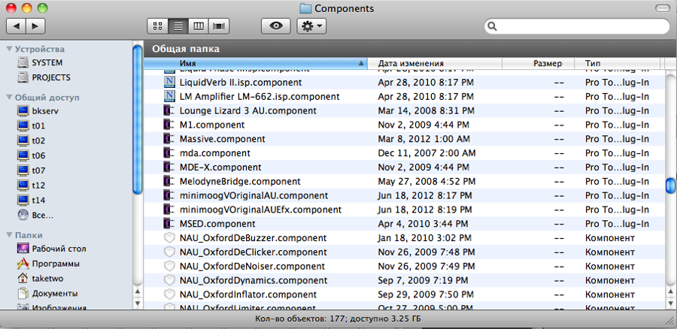The image size is (677, 329).
Task: Select minimoogVOriginalAU.component file icon
Action: [169, 196]
